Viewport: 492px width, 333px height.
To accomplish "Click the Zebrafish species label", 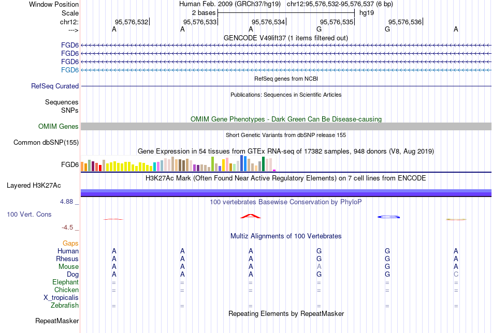I will (x=65, y=306).
